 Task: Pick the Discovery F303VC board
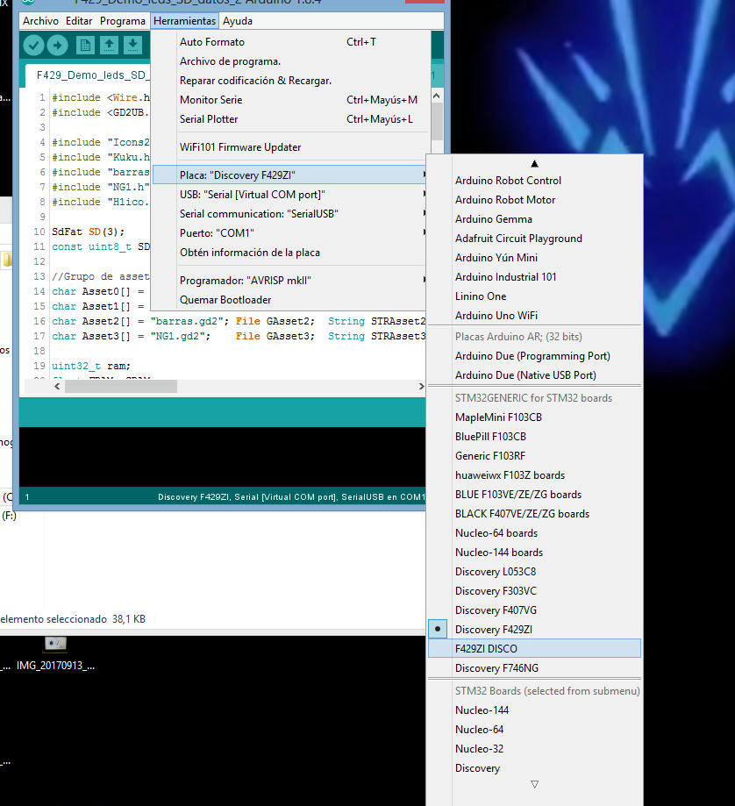(x=534, y=590)
